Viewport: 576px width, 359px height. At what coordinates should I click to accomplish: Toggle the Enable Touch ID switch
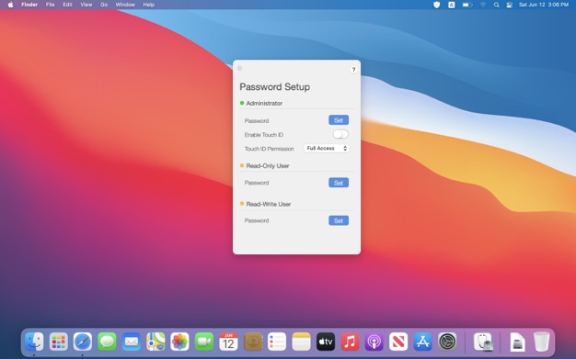(x=340, y=134)
